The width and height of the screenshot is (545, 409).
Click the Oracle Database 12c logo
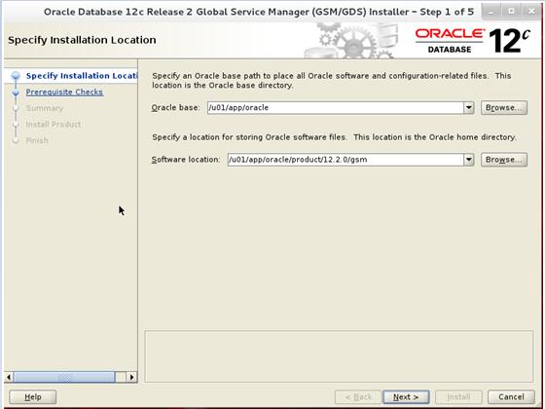click(x=473, y=41)
